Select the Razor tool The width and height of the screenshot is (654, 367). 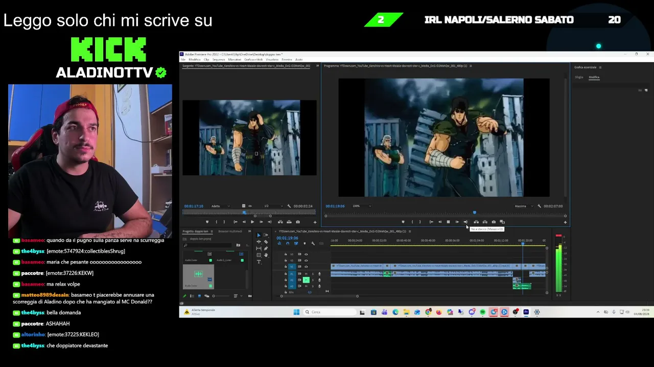266,242
